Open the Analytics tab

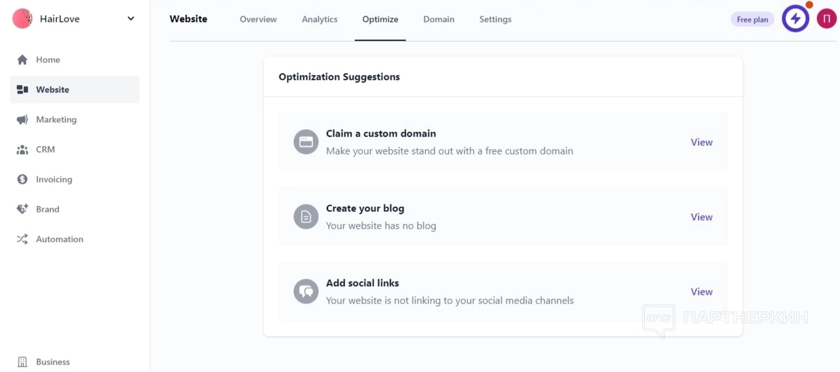tap(319, 19)
